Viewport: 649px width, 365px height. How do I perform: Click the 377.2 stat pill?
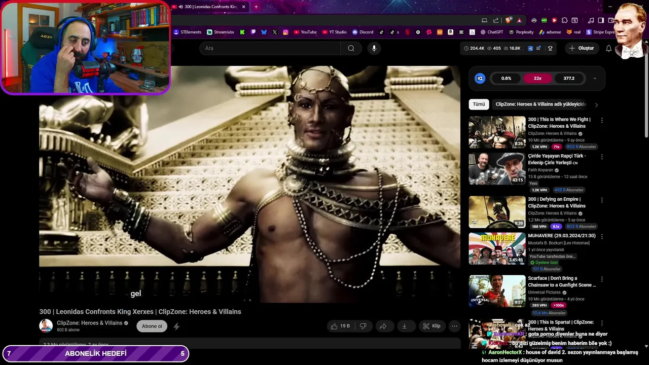click(569, 78)
